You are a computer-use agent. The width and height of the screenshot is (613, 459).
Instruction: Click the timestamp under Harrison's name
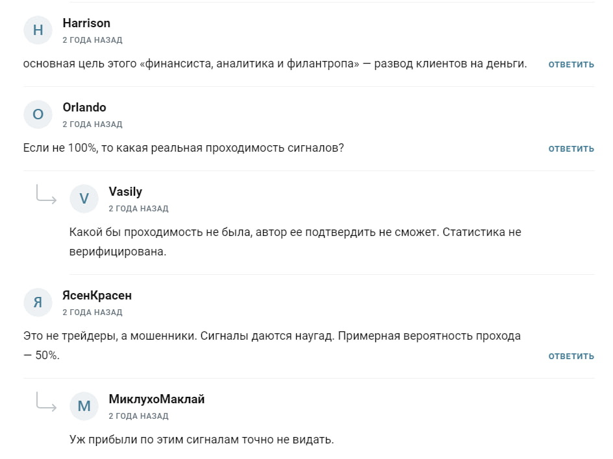click(92, 39)
